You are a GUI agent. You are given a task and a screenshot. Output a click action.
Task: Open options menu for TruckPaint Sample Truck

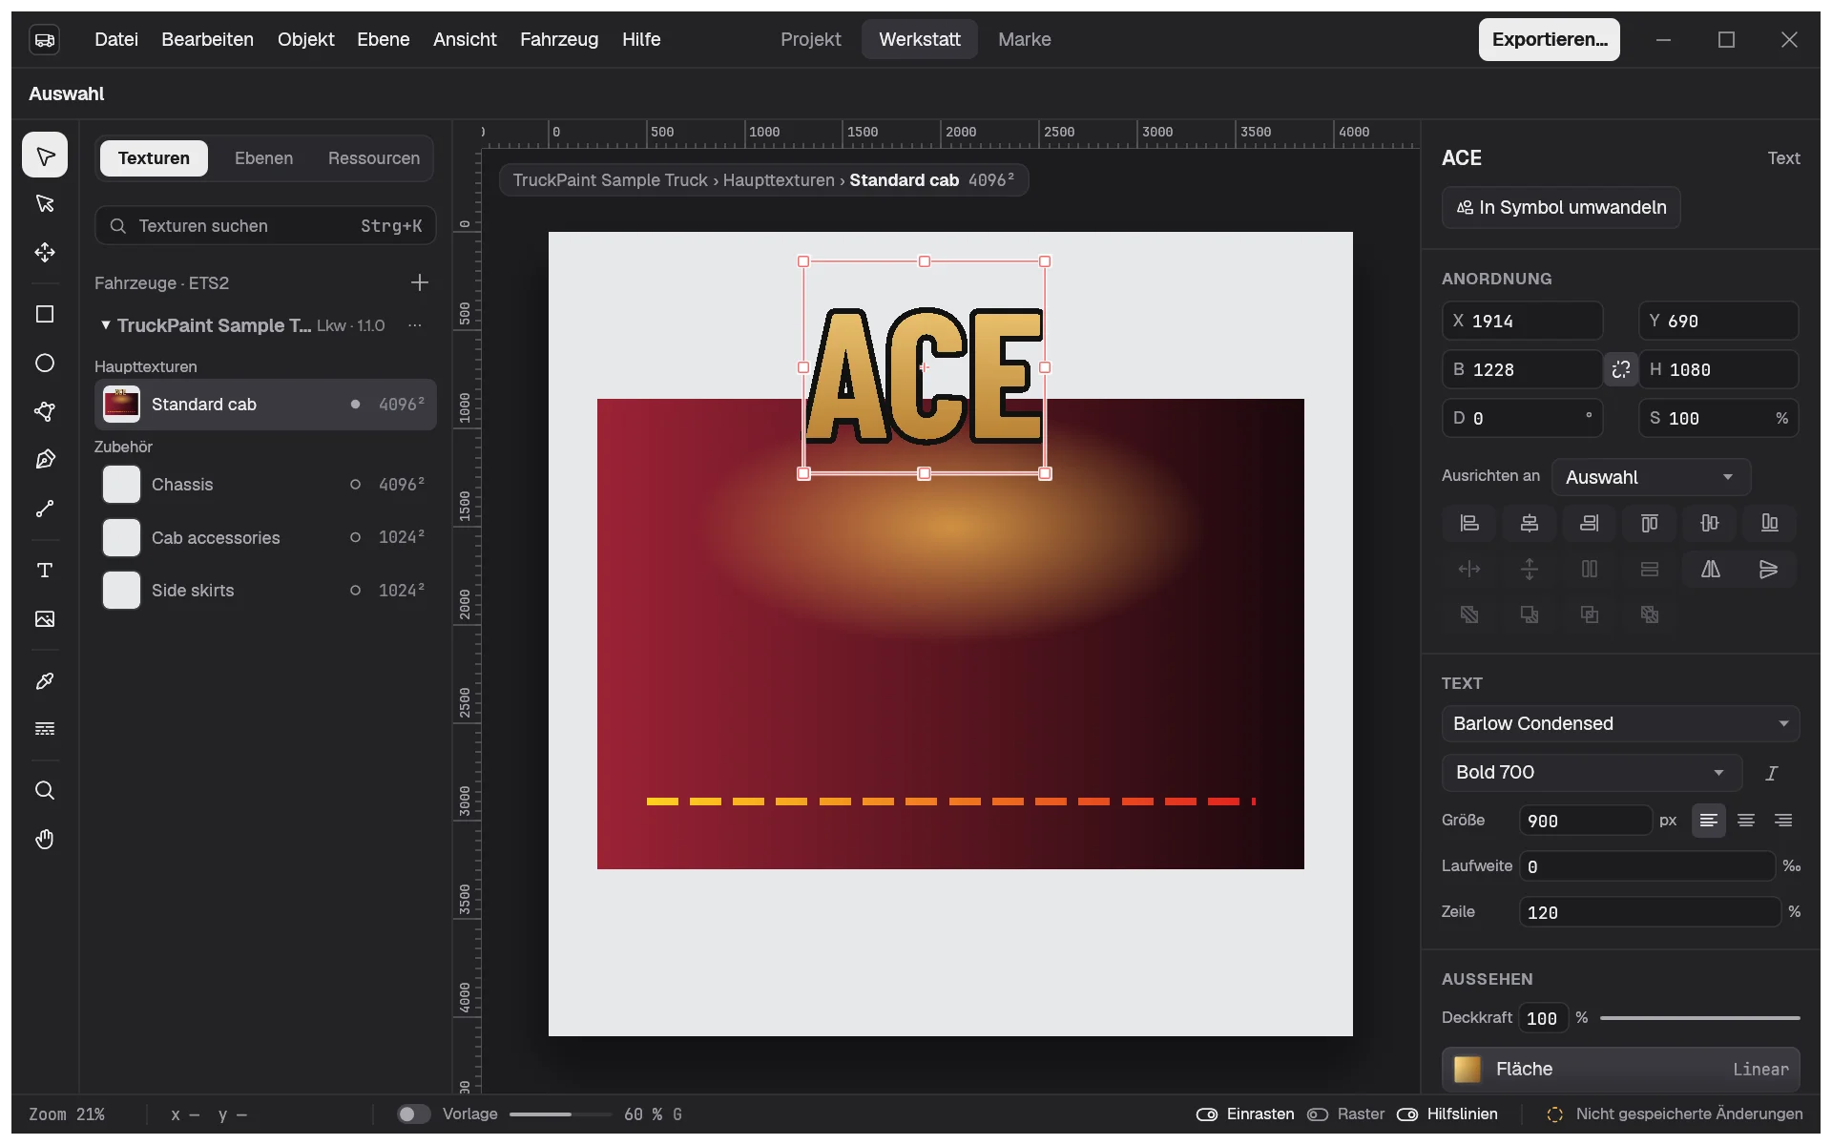tap(415, 325)
